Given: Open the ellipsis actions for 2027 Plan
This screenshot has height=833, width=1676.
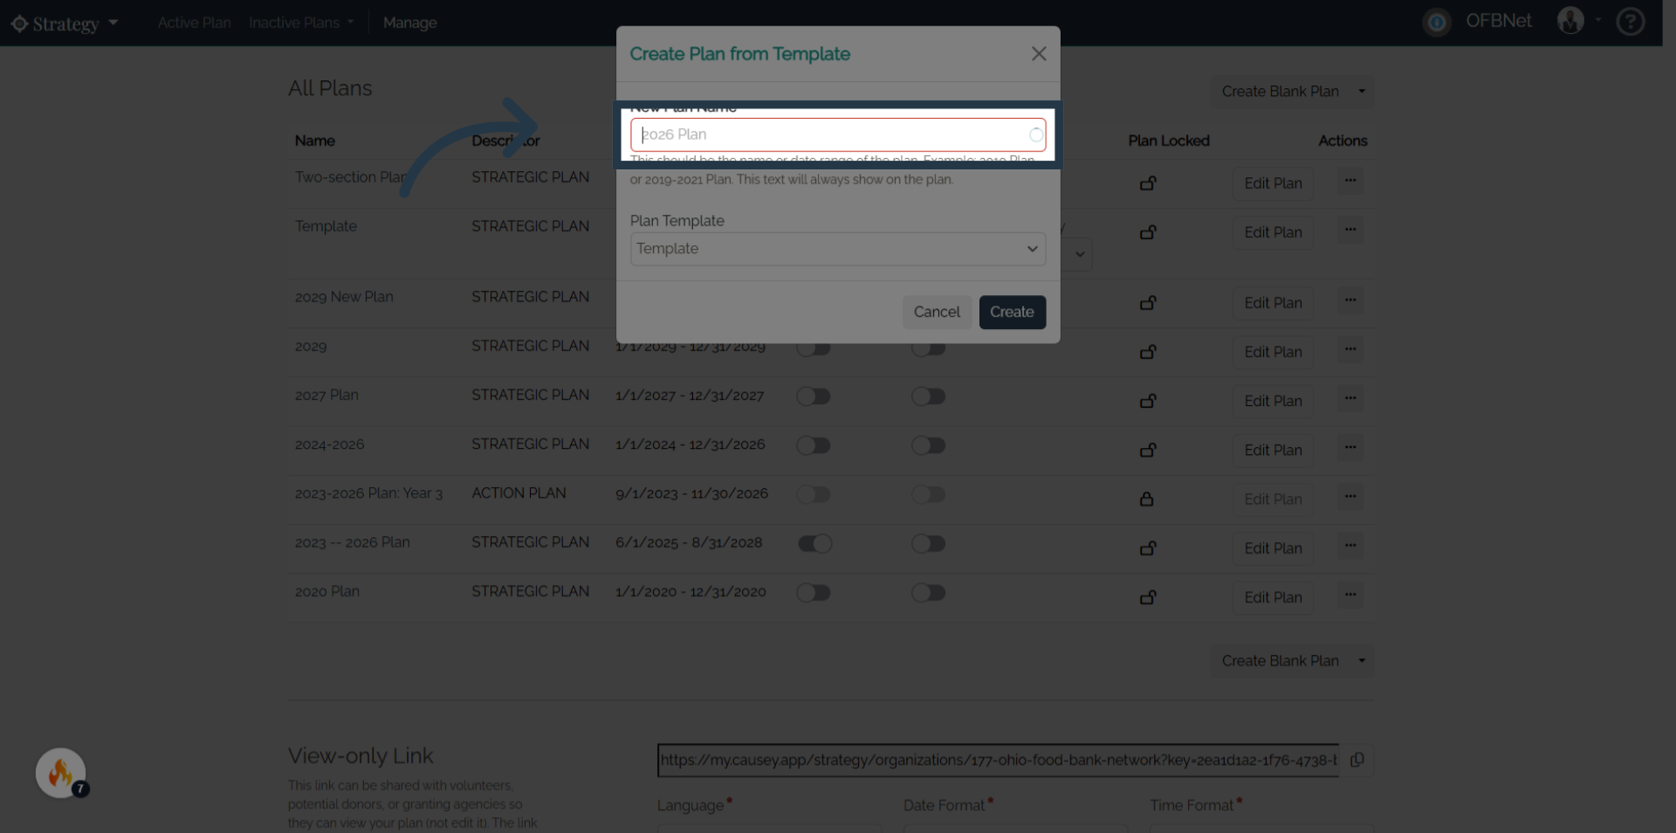Looking at the screenshot, I should (1350, 398).
